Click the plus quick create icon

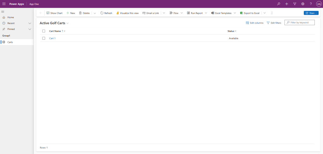click(286, 4)
